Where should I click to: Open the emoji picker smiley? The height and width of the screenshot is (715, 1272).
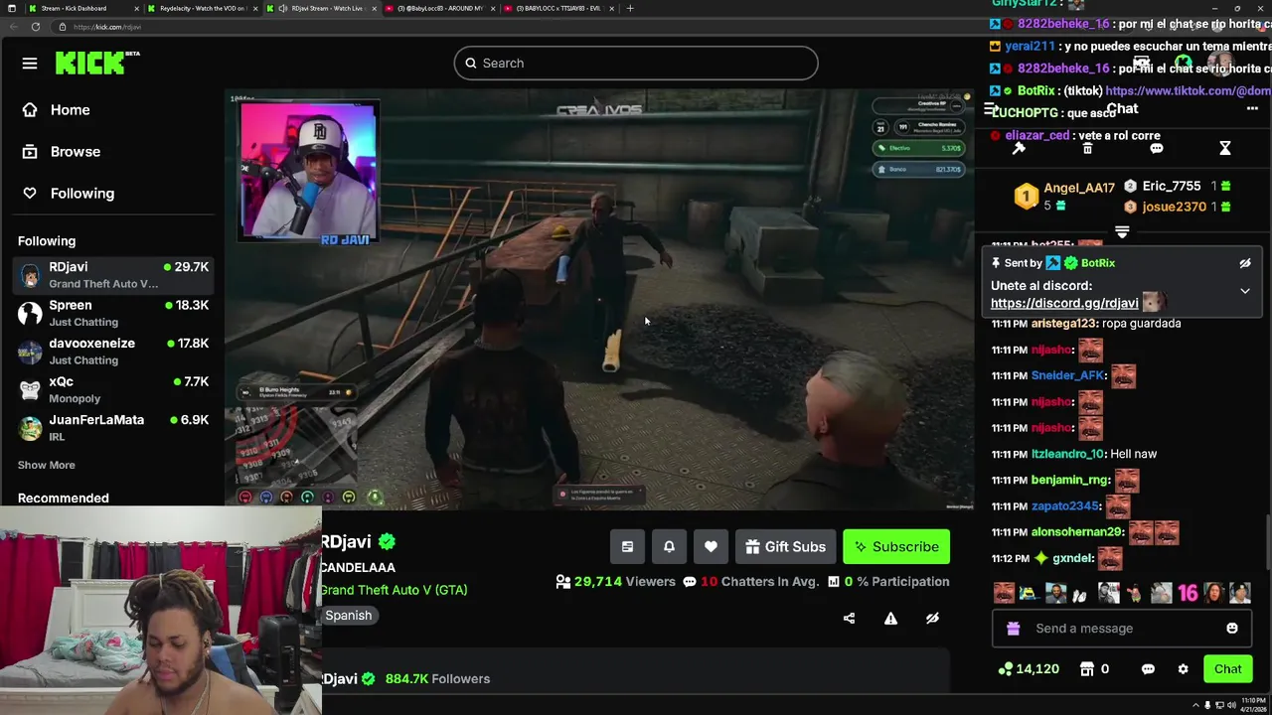tap(1232, 629)
